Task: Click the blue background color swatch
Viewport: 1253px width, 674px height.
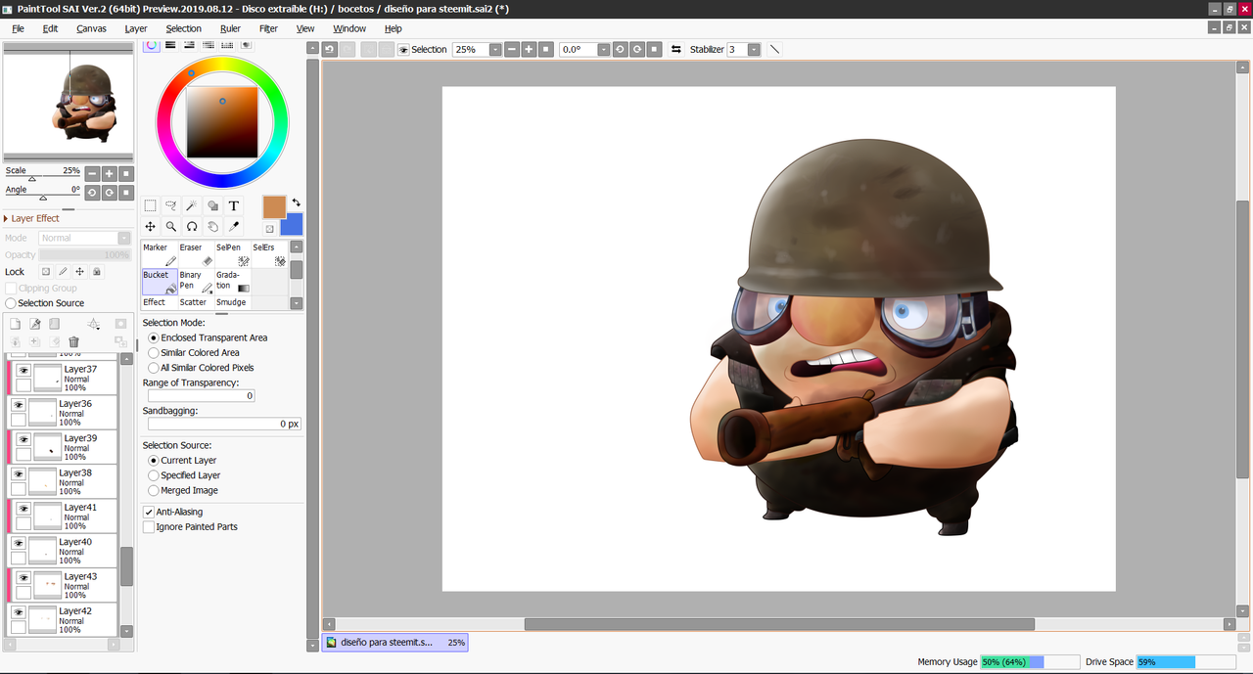Action: point(292,224)
